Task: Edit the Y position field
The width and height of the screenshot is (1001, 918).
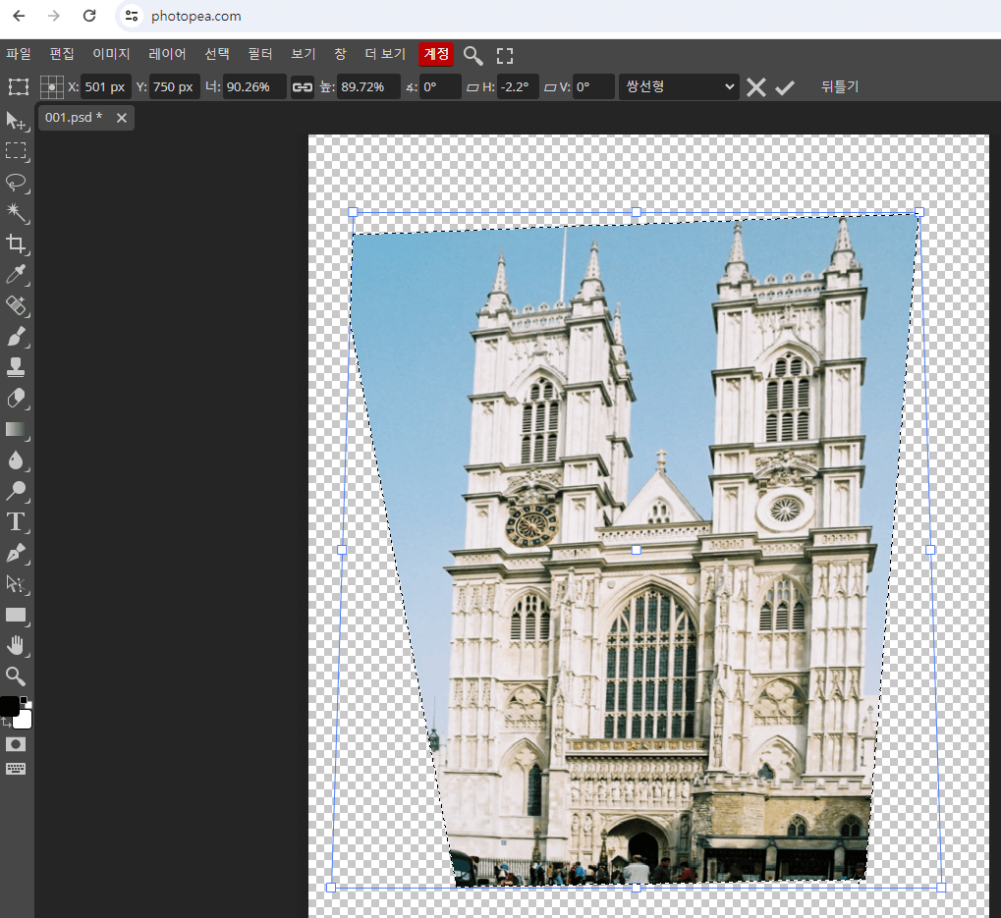Action: coord(174,86)
